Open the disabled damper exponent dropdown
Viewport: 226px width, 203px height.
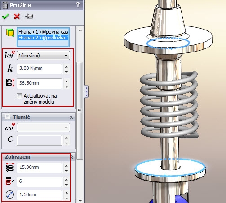pyautogui.click(x=43, y=127)
